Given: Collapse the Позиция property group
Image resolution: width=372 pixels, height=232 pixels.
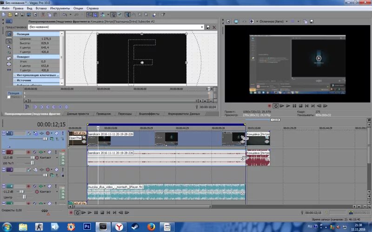Looking at the screenshot, I should (15, 34).
